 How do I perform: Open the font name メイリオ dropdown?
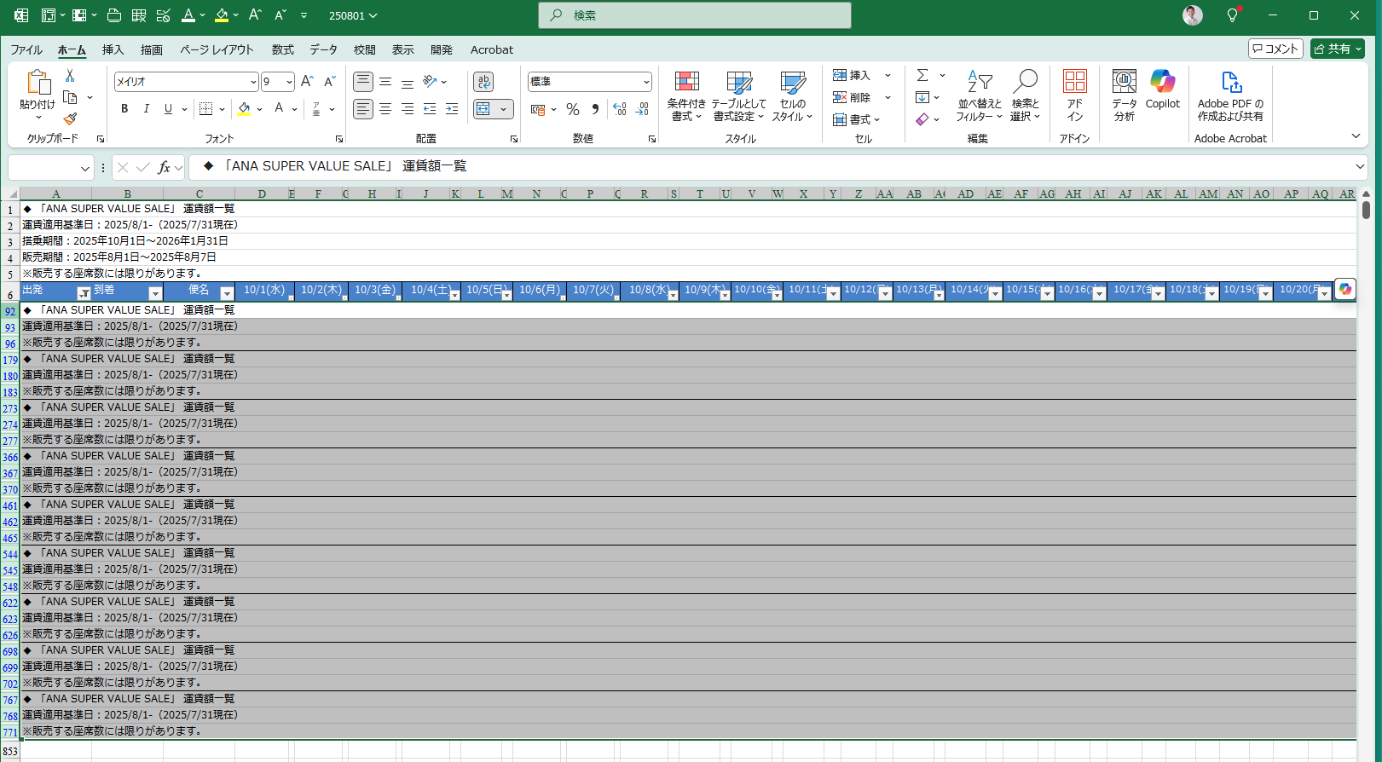click(x=253, y=82)
